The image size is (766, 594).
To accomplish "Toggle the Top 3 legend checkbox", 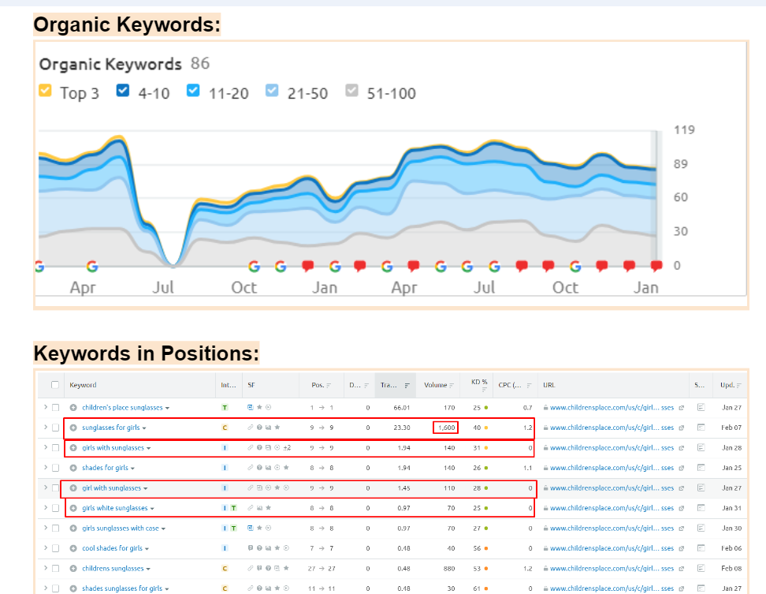I will pos(45,91).
